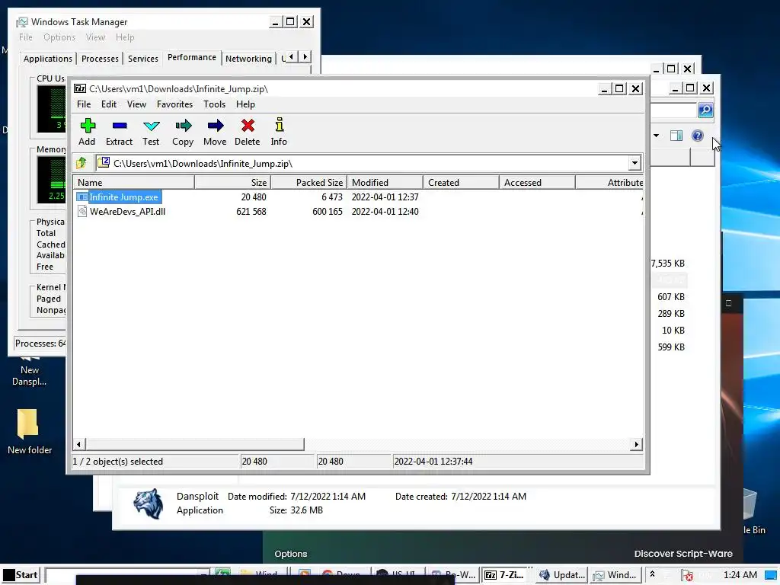Click the Test archive icon
Screen dimensions: 780x585
coord(152,126)
